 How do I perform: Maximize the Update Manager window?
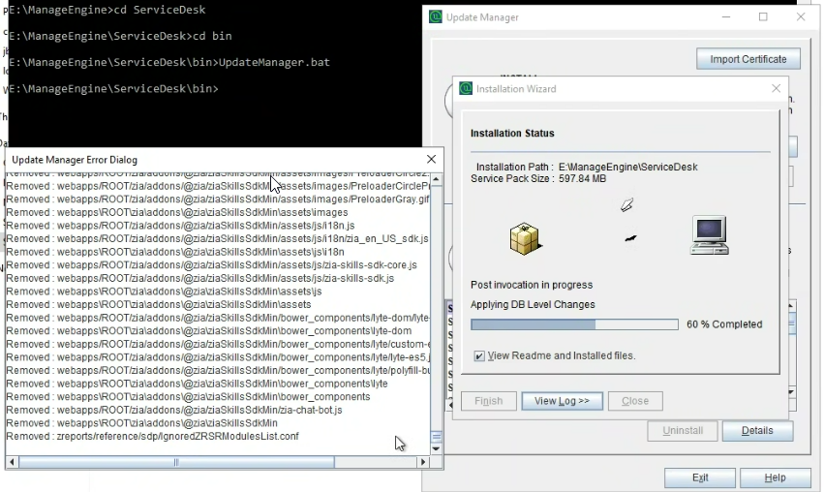pos(763,16)
